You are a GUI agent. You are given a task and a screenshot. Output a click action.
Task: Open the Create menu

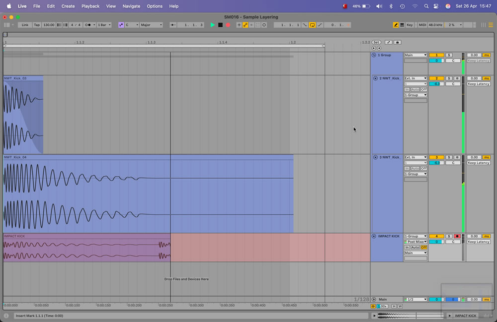68,6
